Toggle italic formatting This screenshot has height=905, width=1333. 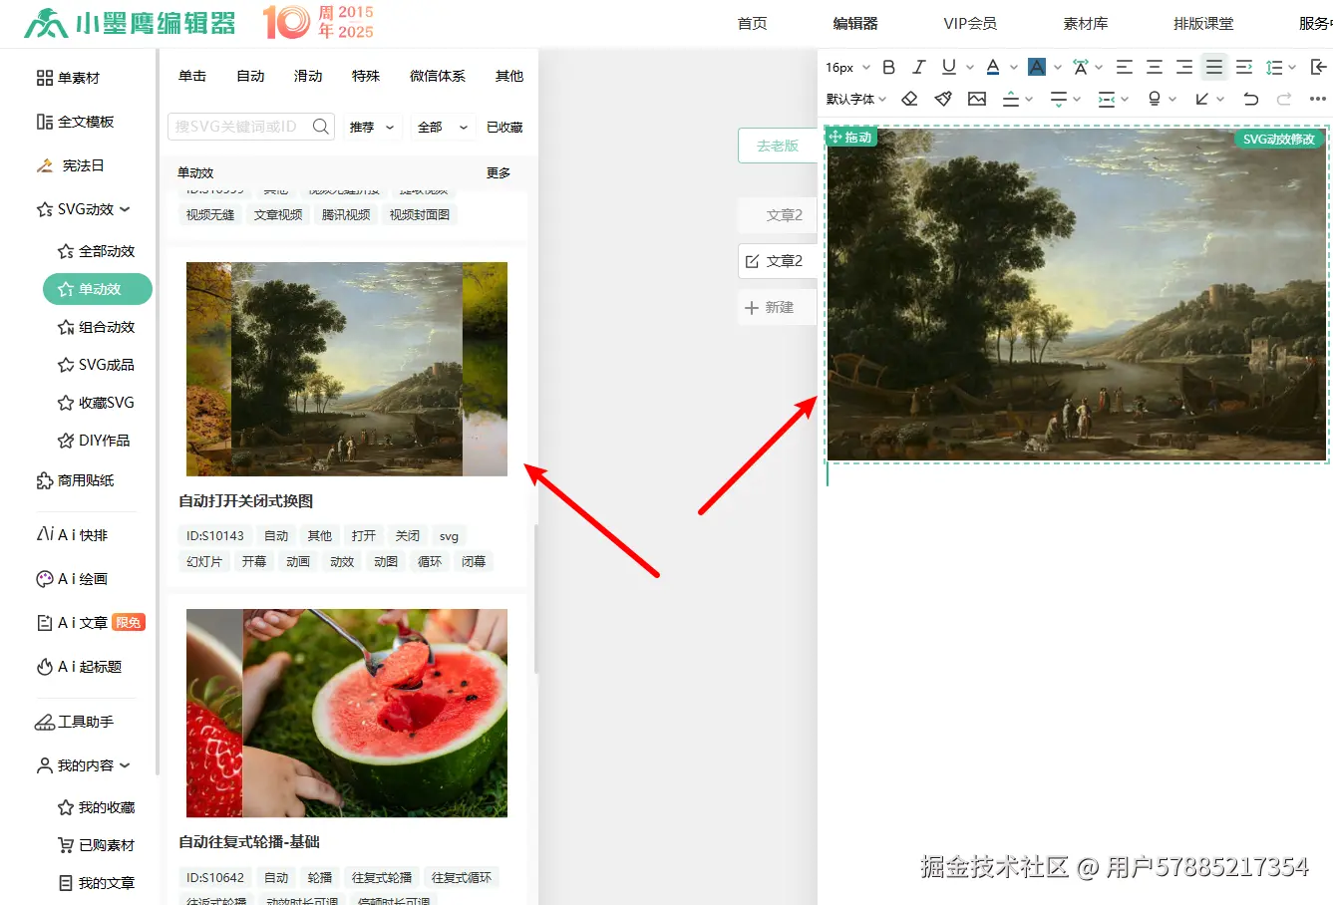tap(919, 67)
